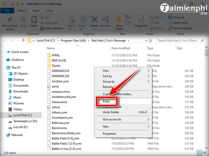
Task: Choose Paste from the context menu
Action: coord(106,101)
